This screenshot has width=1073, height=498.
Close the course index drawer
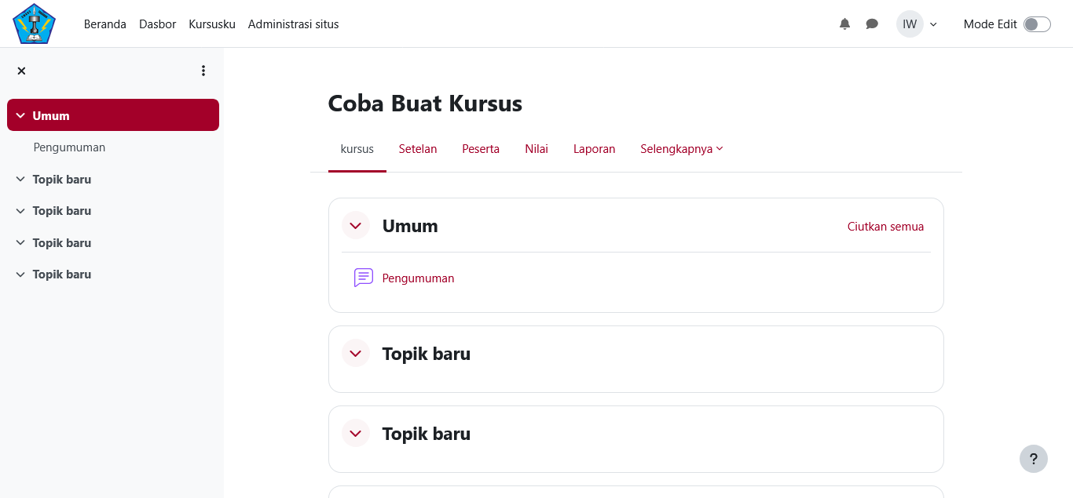pos(21,71)
